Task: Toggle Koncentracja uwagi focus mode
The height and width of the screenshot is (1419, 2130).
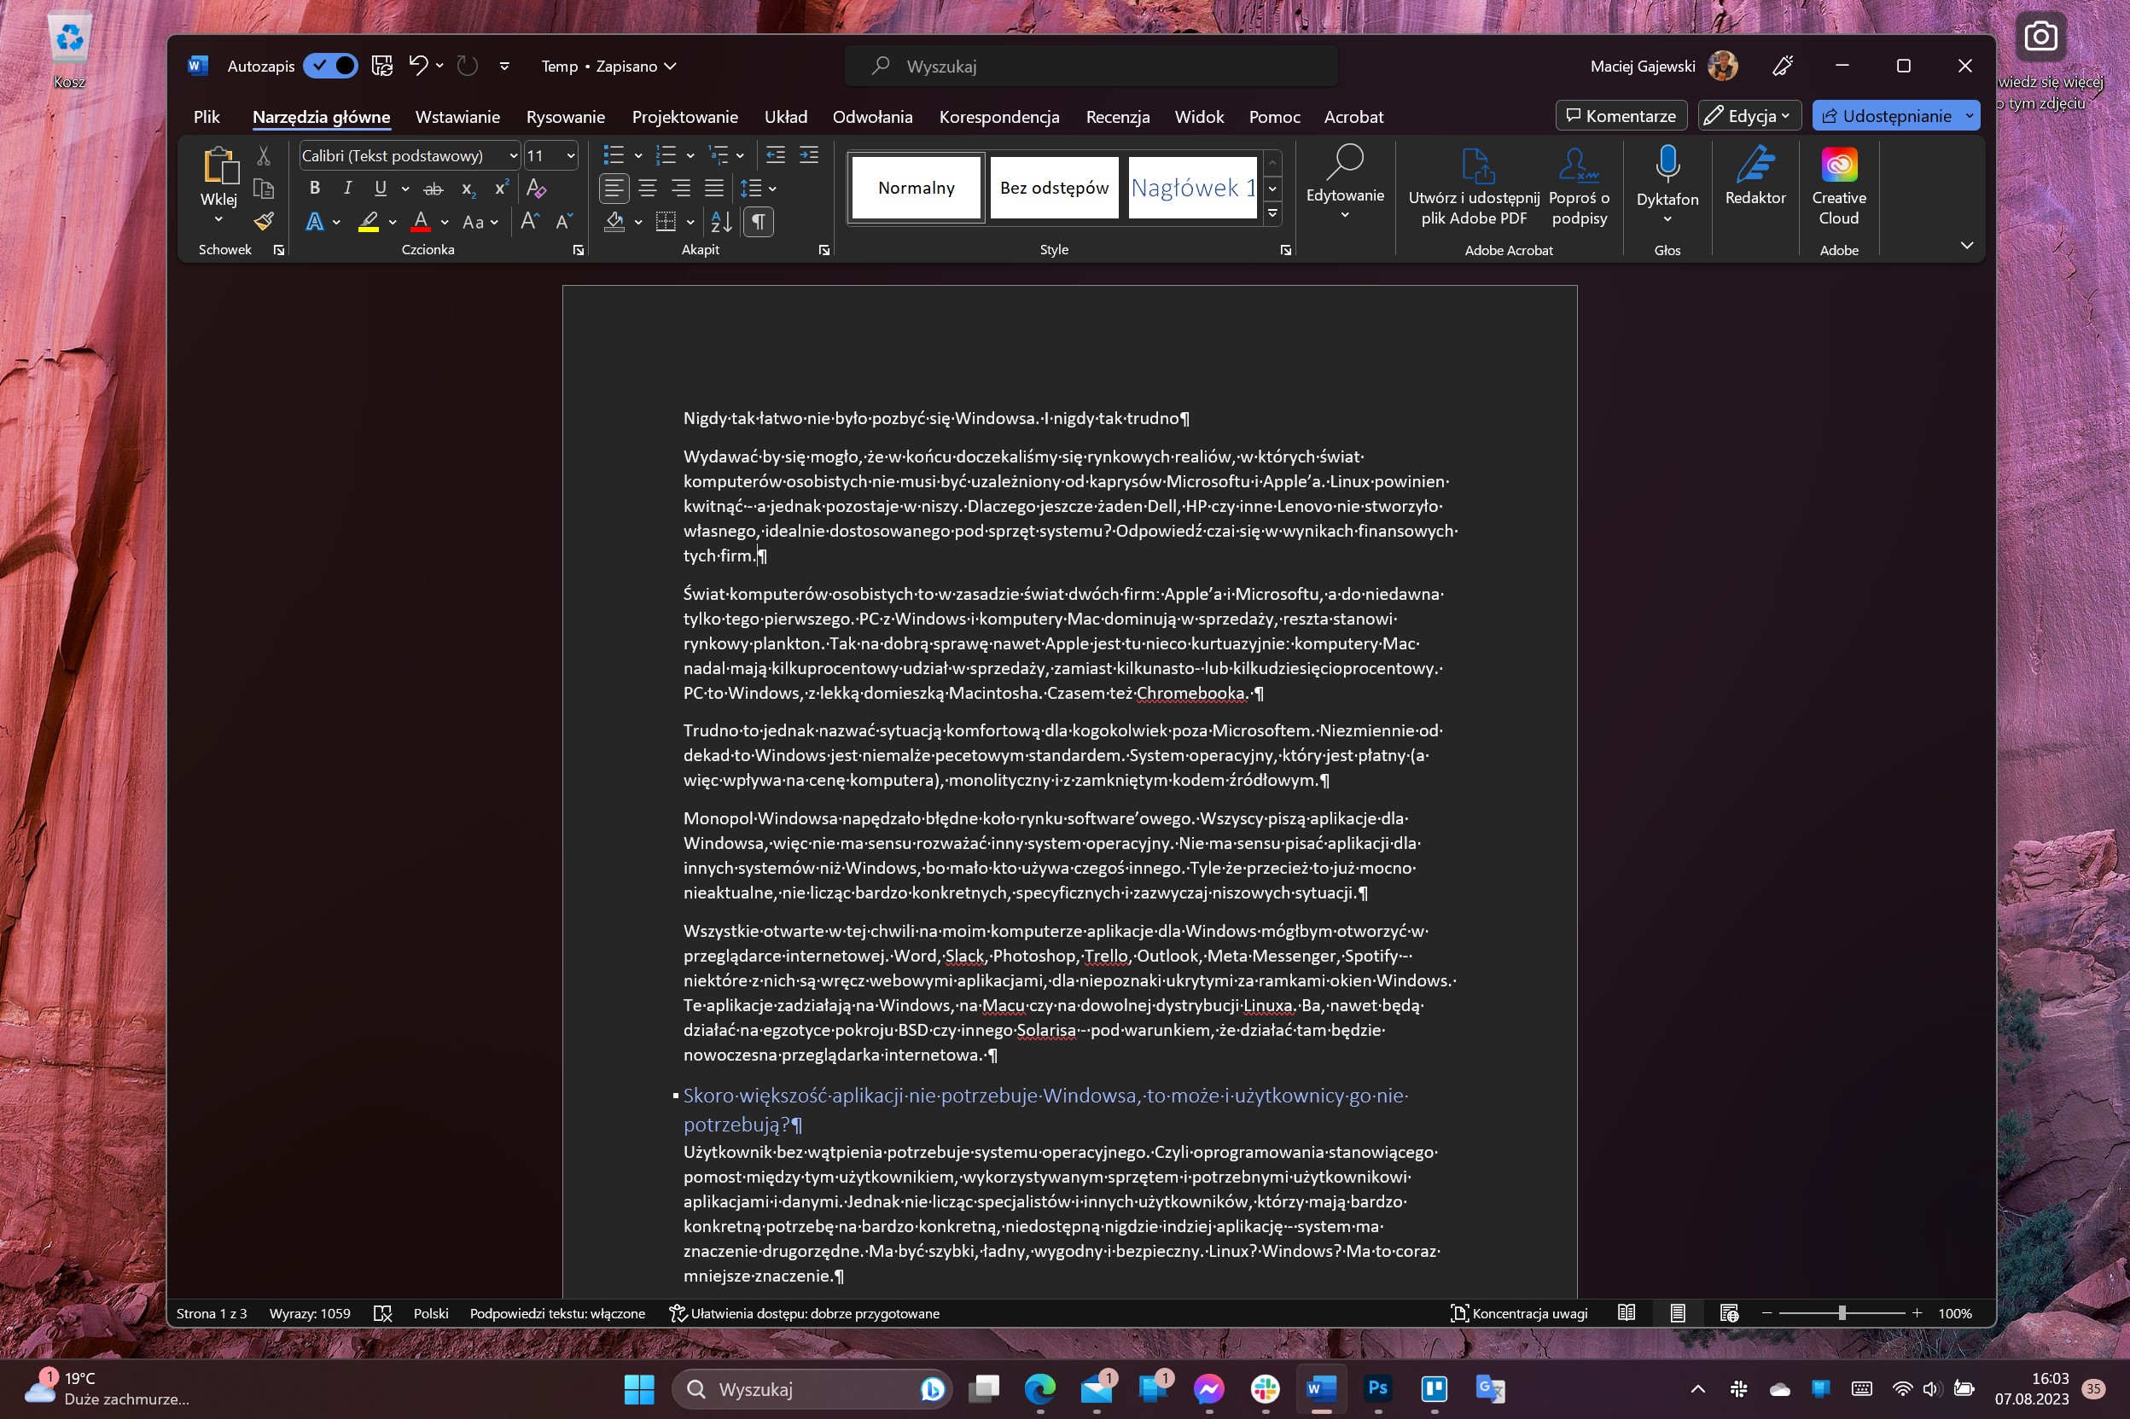Action: click(x=1520, y=1313)
